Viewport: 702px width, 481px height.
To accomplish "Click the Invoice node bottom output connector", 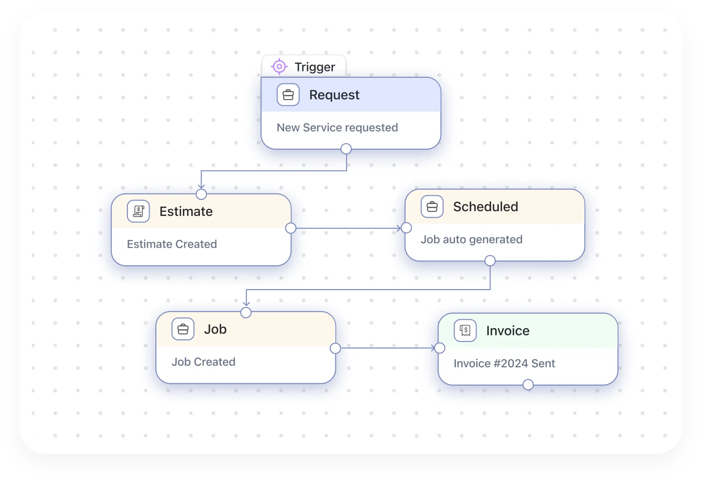I will point(528,385).
